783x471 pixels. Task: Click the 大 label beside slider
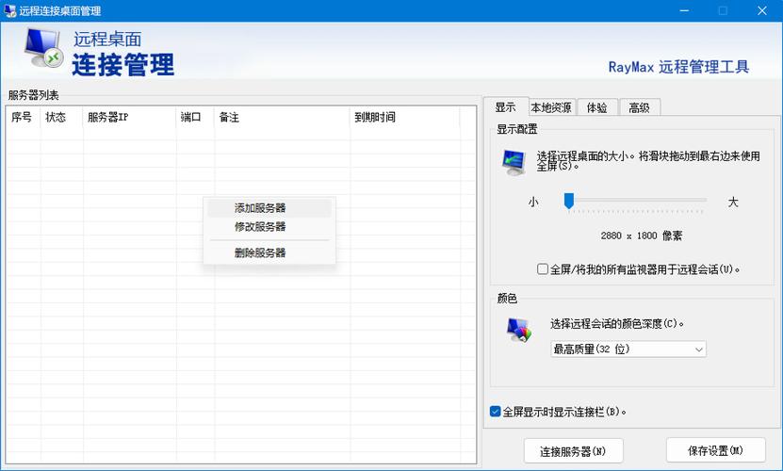pyautogui.click(x=732, y=202)
